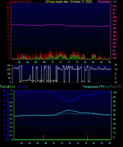123x147 pixels.
Task: Click the E label on wind direction axis
Action: click(116, 78)
